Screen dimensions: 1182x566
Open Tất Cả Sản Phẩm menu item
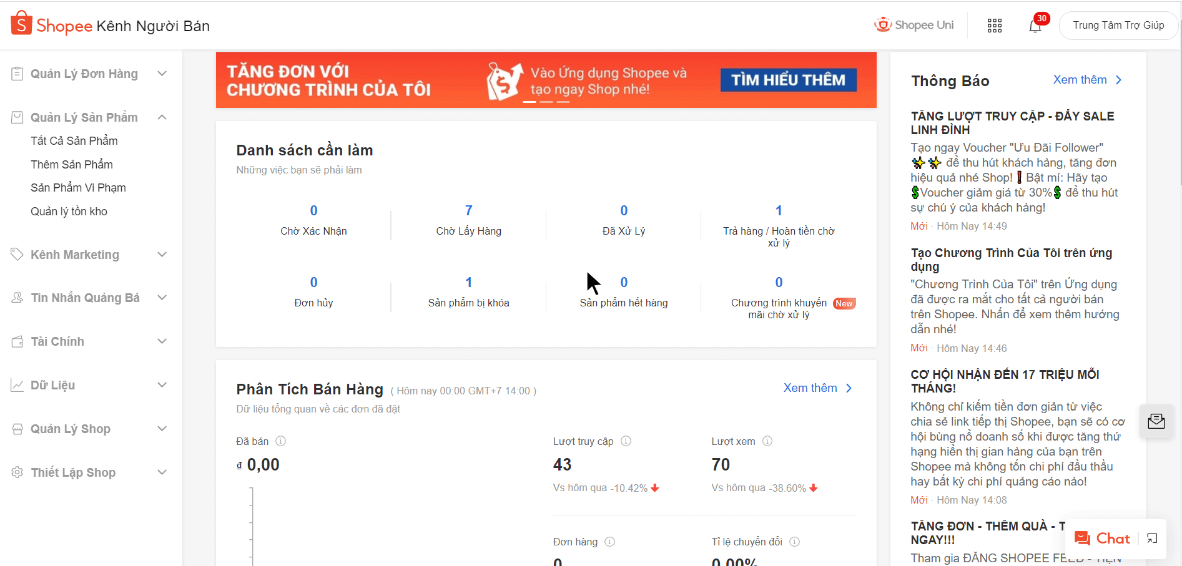74,141
